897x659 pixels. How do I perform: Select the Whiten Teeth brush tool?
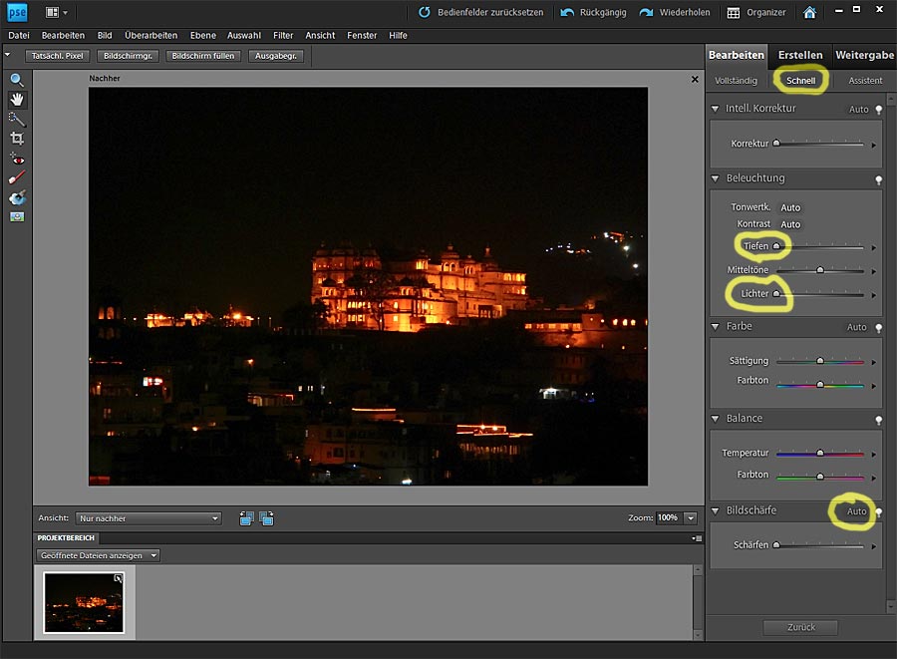[x=17, y=178]
